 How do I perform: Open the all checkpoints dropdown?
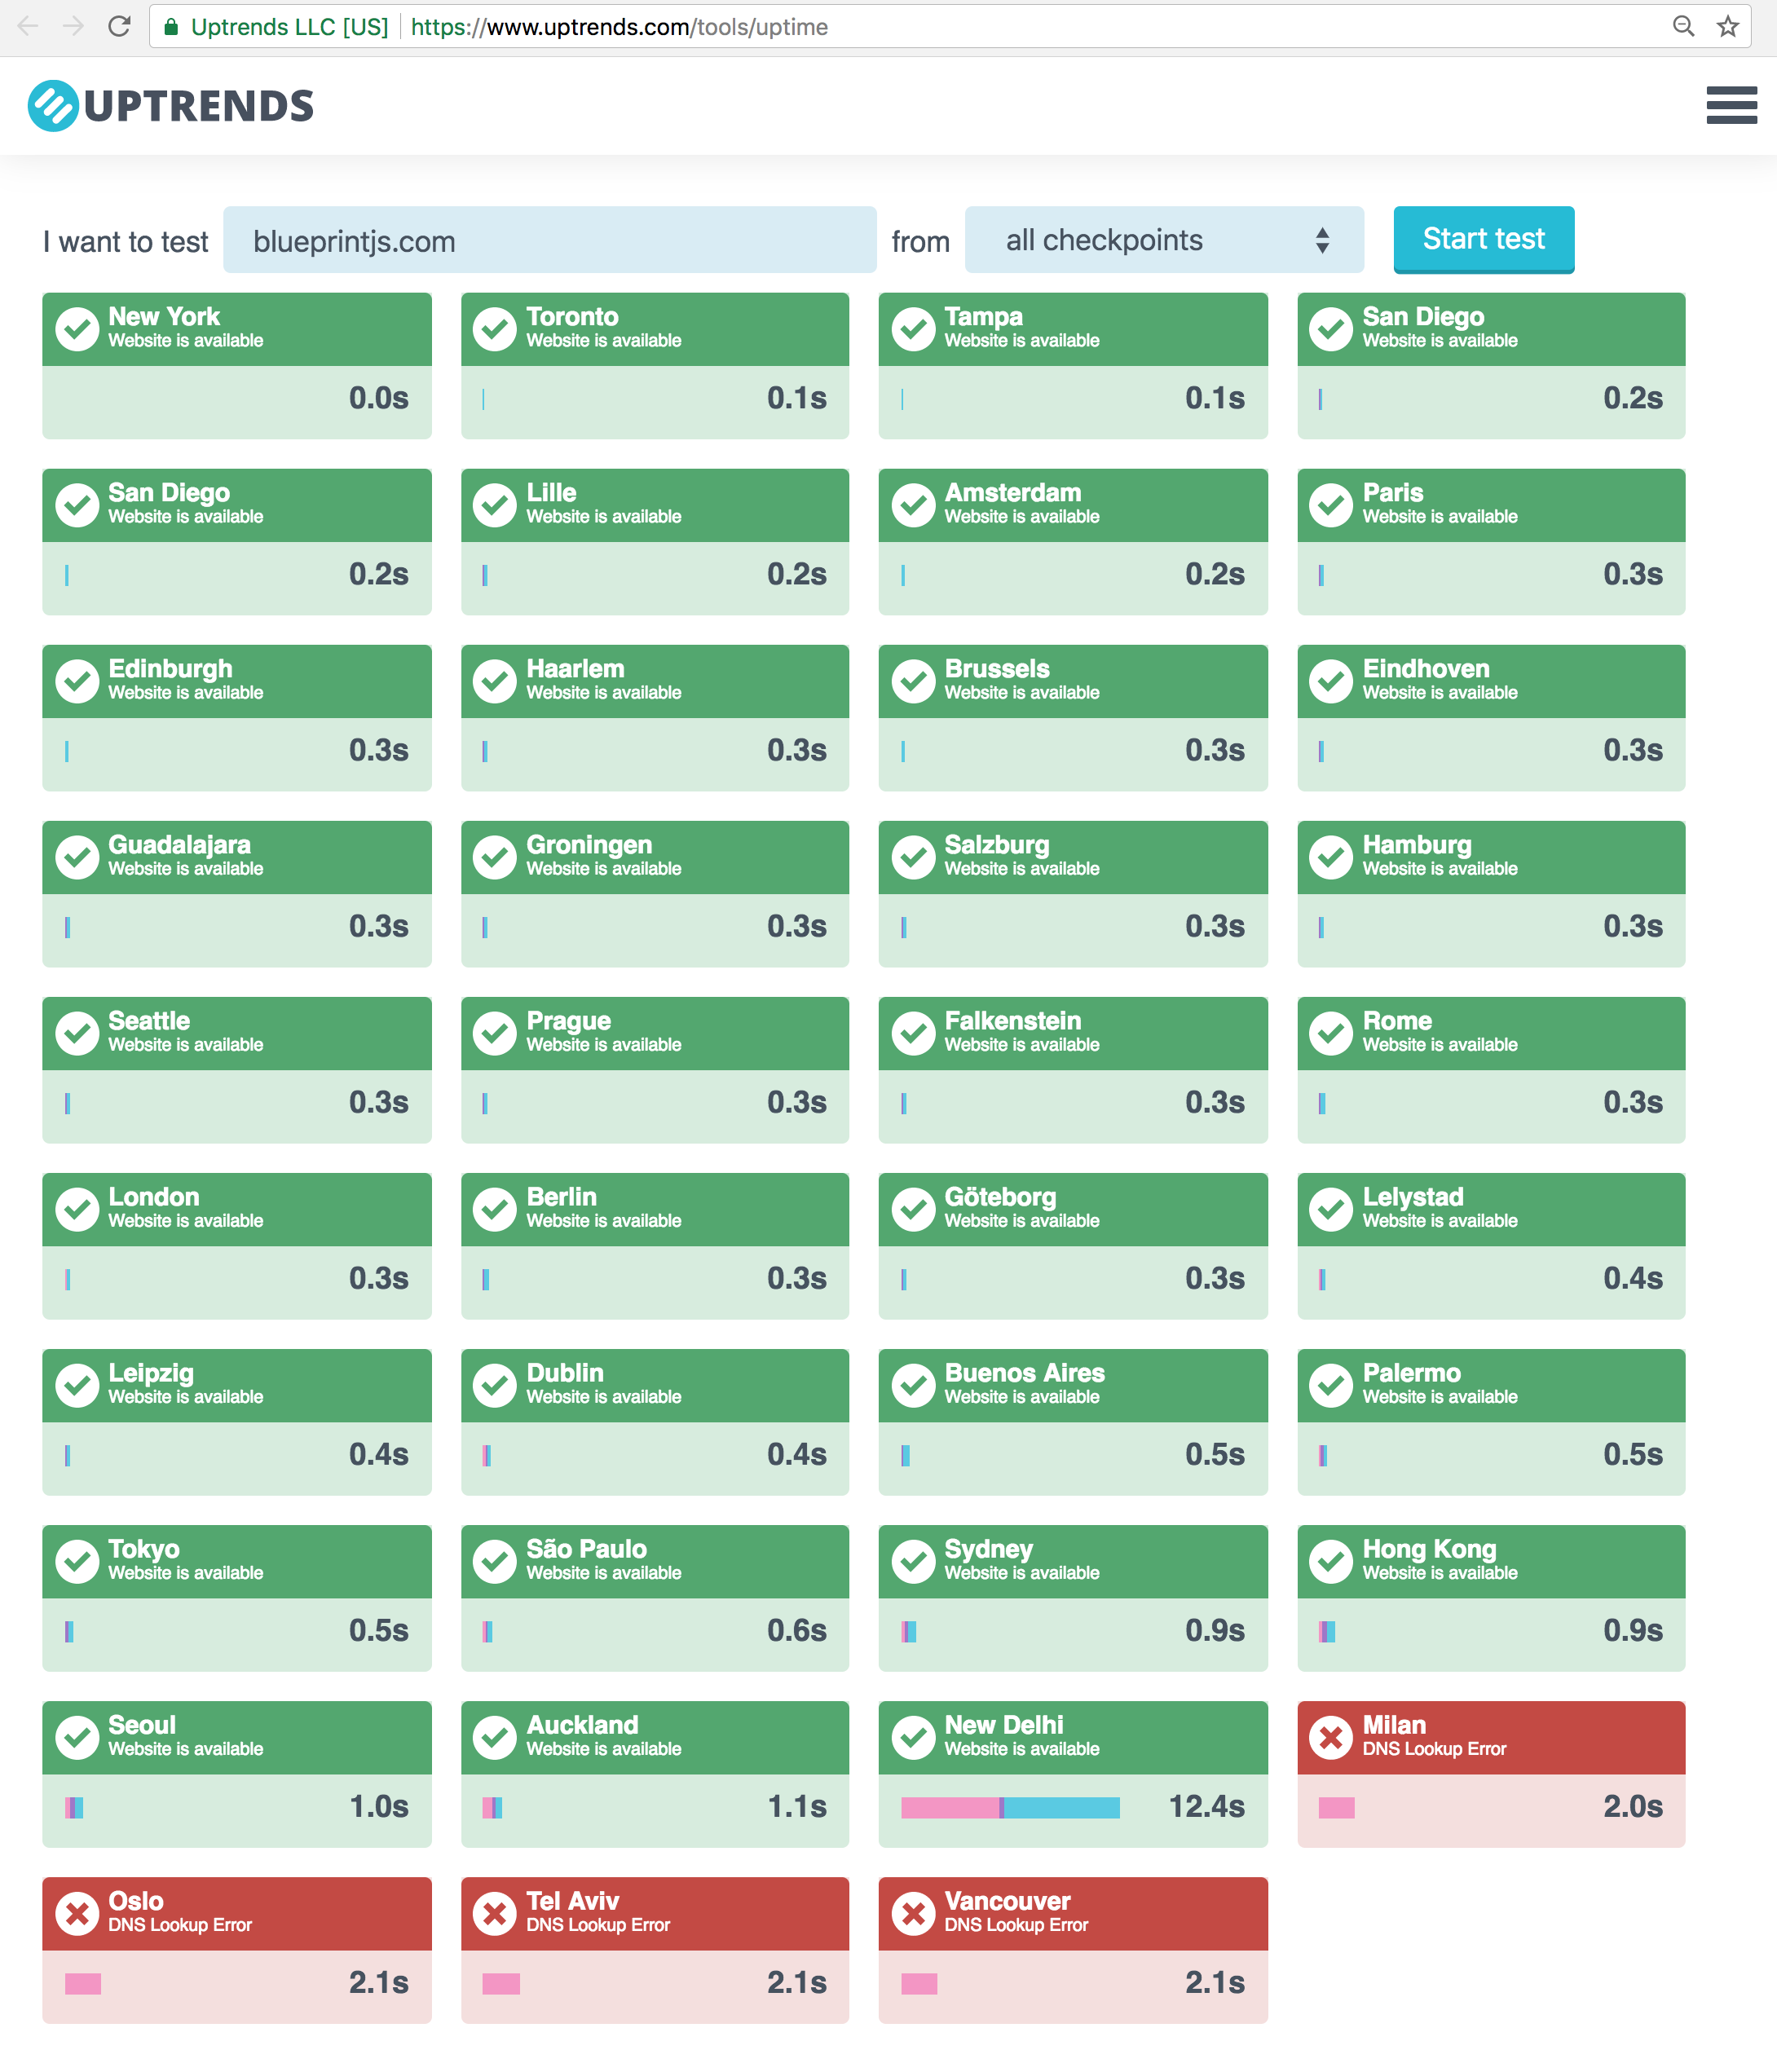[x=1164, y=240]
